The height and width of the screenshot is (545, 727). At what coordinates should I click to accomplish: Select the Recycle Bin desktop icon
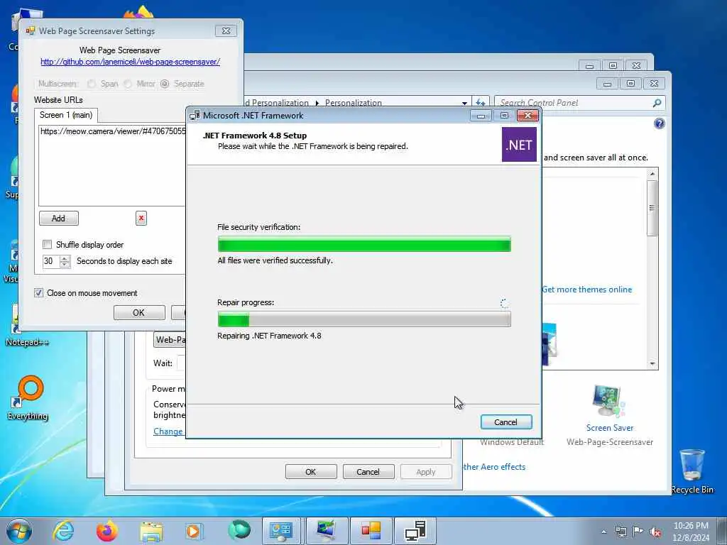692,471
